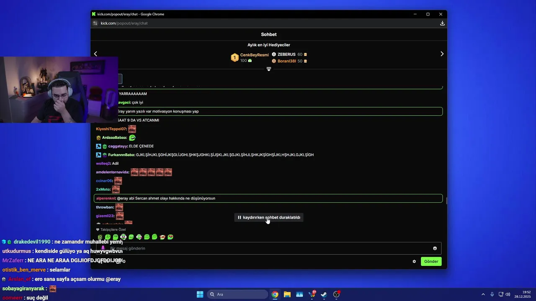Click username ccinar06 in chat
The image size is (536, 301).
[104, 181]
